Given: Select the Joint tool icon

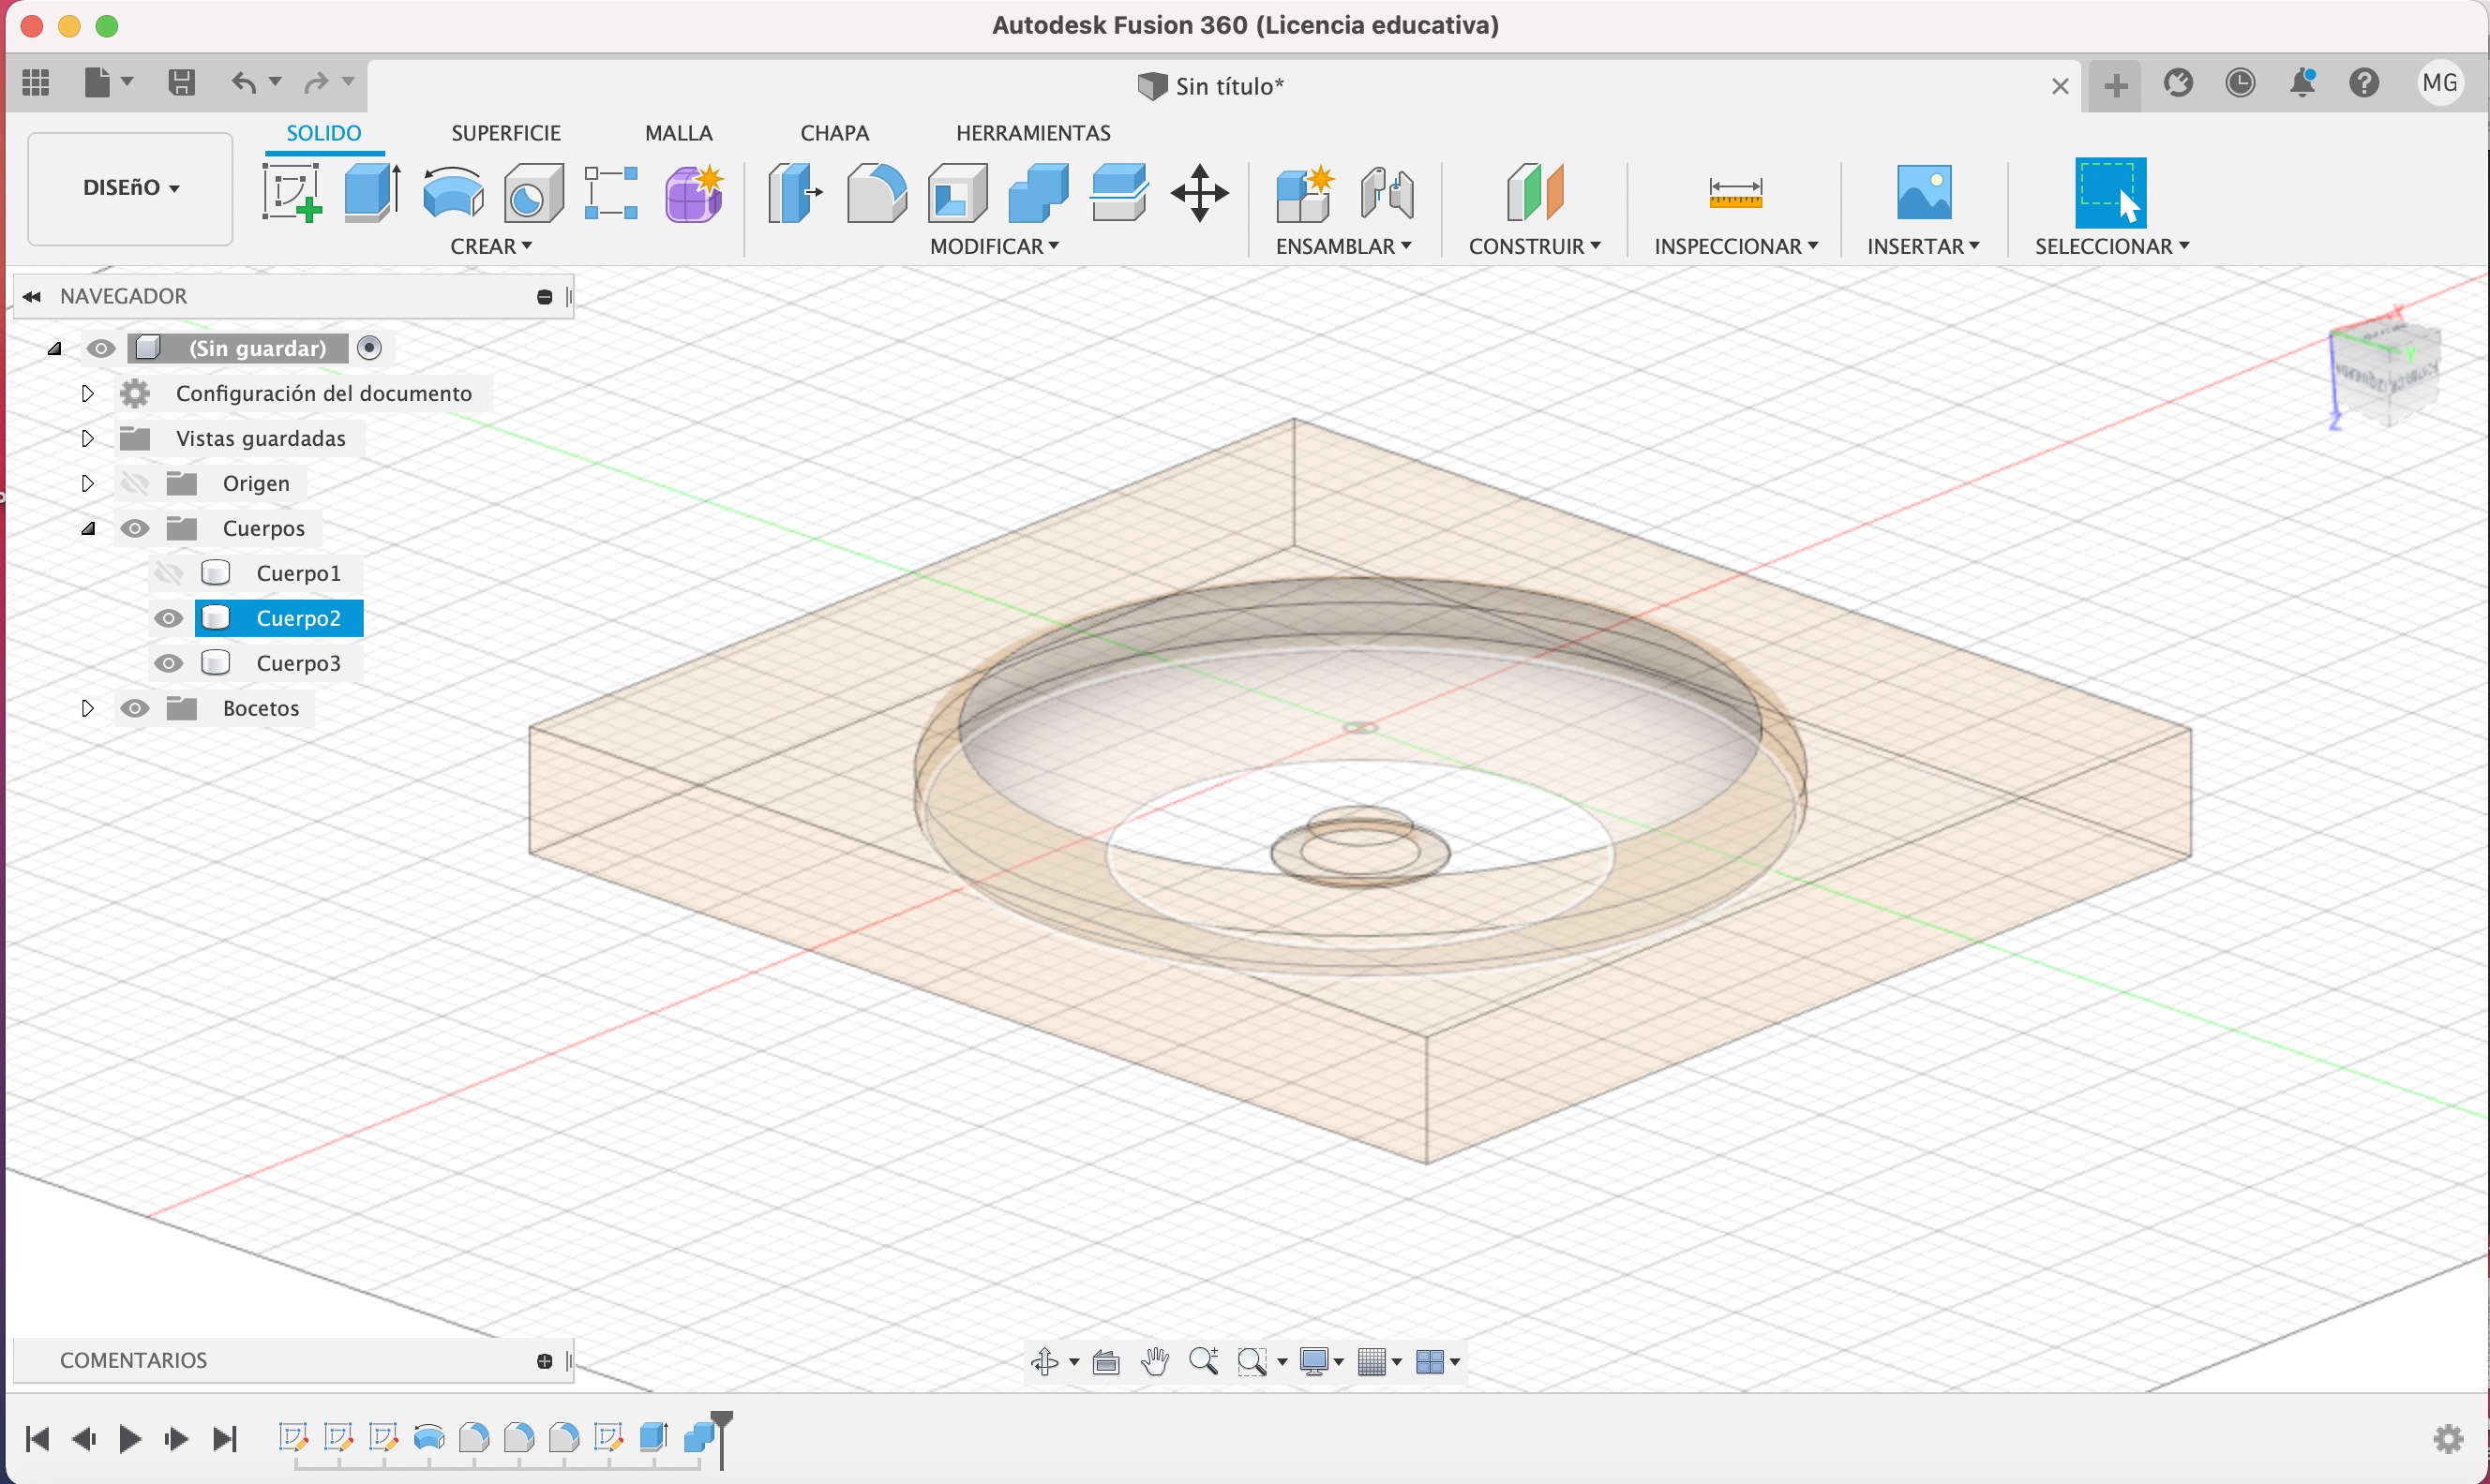Looking at the screenshot, I should pos(1387,192).
